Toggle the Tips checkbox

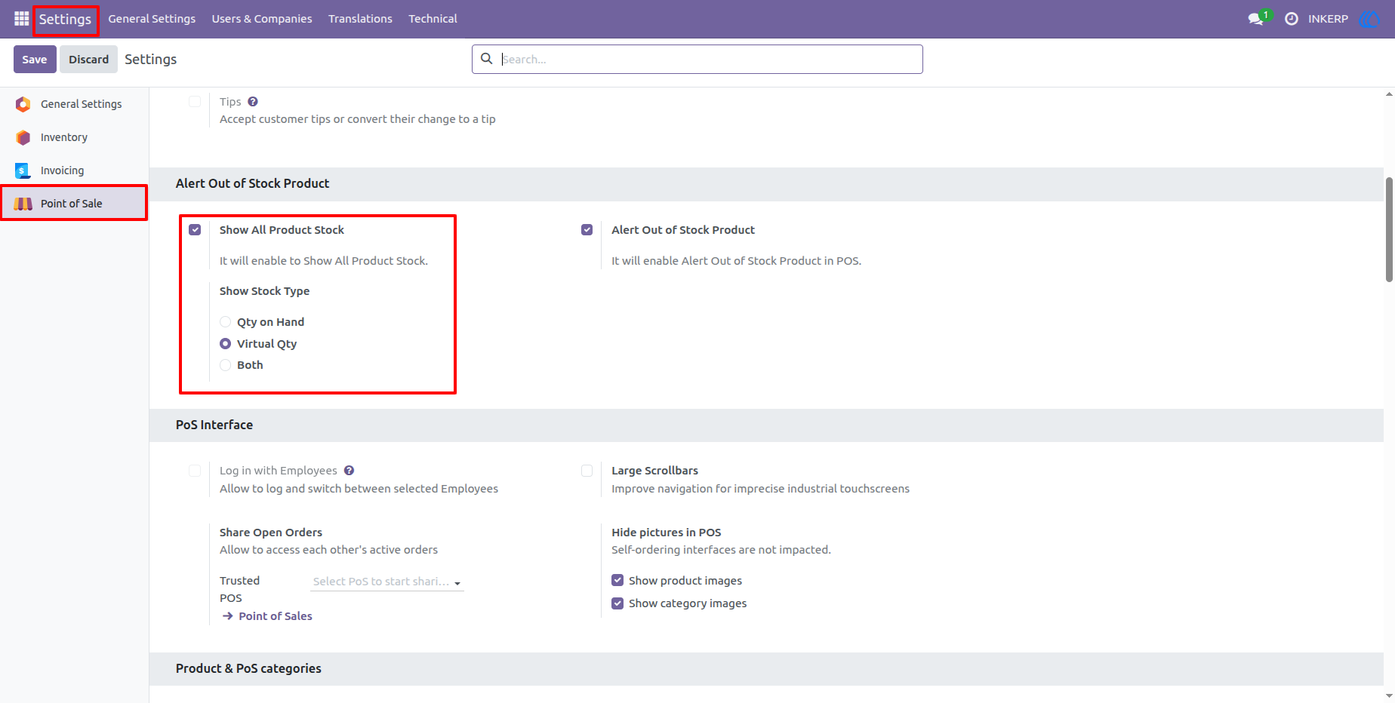(195, 102)
